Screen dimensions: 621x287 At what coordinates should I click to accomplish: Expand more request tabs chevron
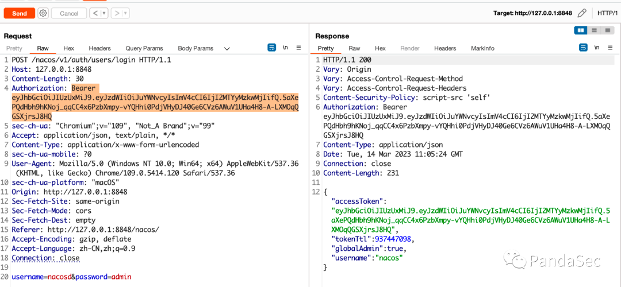pos(227,49)
